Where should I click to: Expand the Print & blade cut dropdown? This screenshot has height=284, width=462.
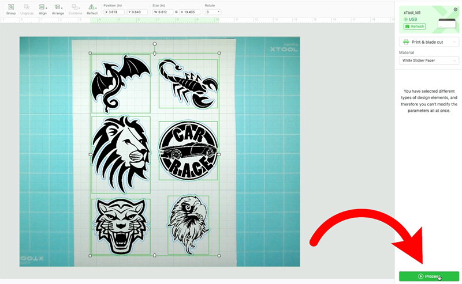pyautogui.click(x=429, y=42)
